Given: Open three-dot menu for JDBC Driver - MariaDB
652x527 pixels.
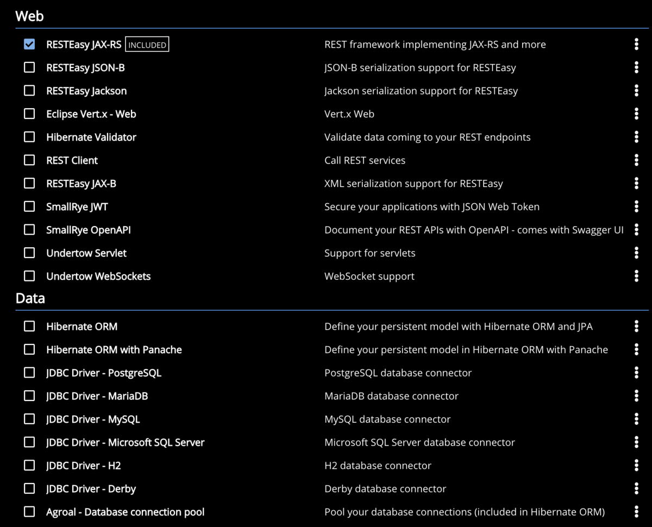Looking at the screenshot, I should pos(636,396).
